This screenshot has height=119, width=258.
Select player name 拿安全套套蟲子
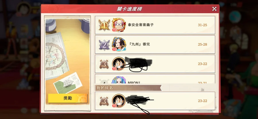point(141,25)
